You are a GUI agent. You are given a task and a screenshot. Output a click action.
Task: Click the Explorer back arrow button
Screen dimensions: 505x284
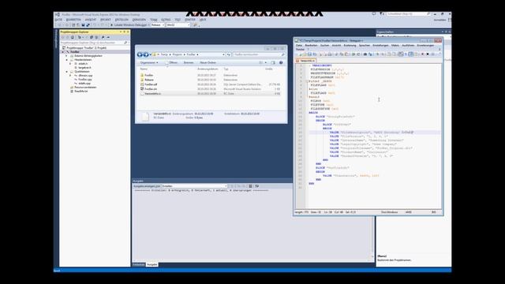140,54
